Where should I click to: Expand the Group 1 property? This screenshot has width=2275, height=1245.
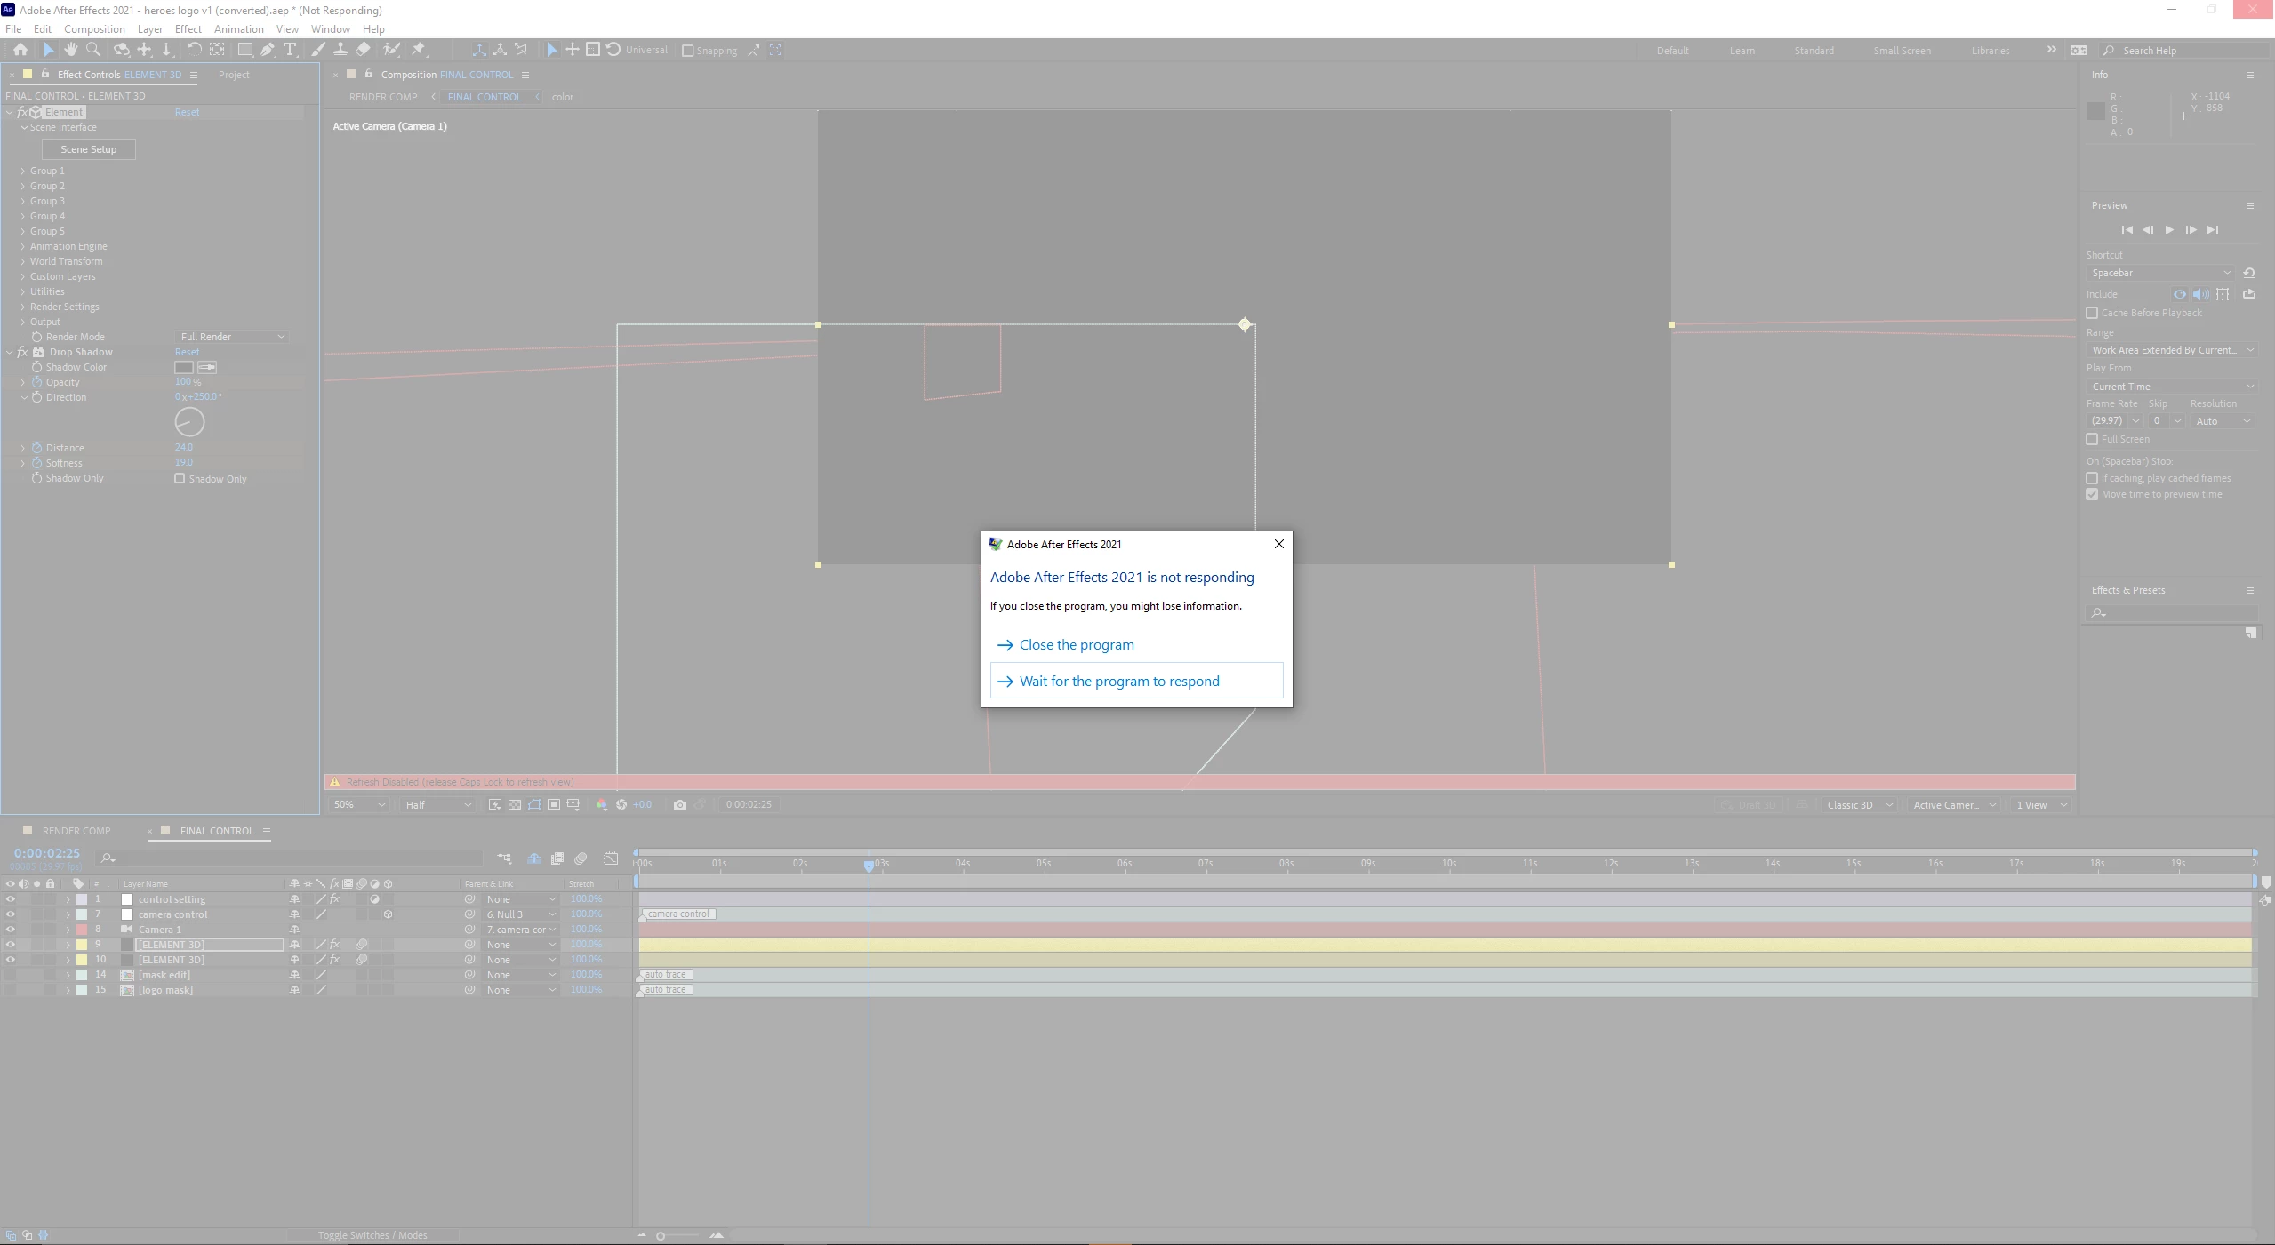(x=23, y=171)
